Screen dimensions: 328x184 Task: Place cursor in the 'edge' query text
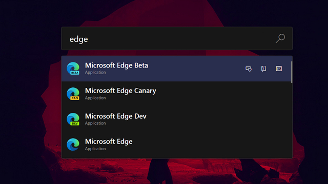click(x=78, y=39)
